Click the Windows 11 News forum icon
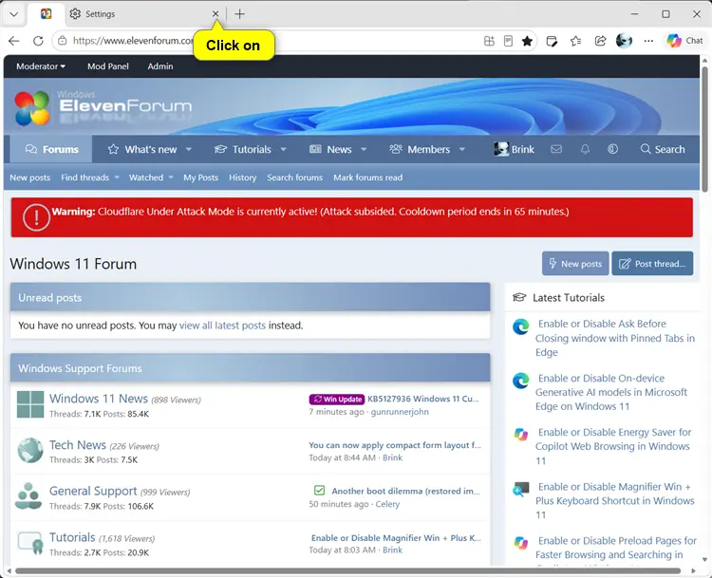Viewport: 712px width, 578px height. pos(30,404)
